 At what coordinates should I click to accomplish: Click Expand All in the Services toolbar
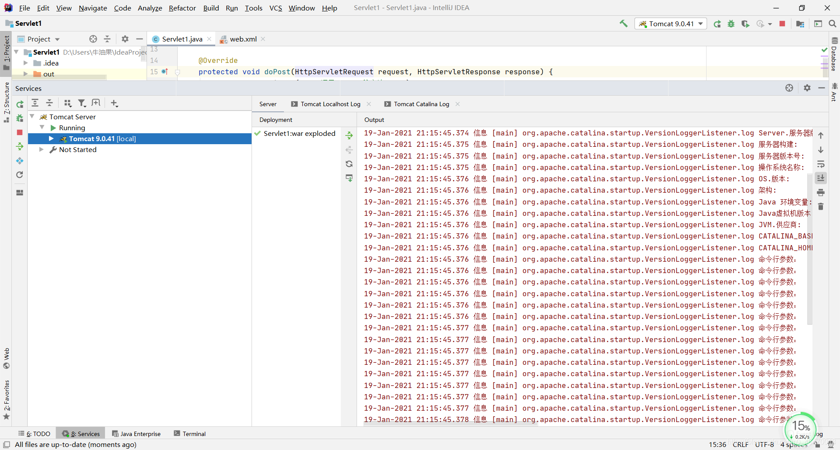coord(35,103)
